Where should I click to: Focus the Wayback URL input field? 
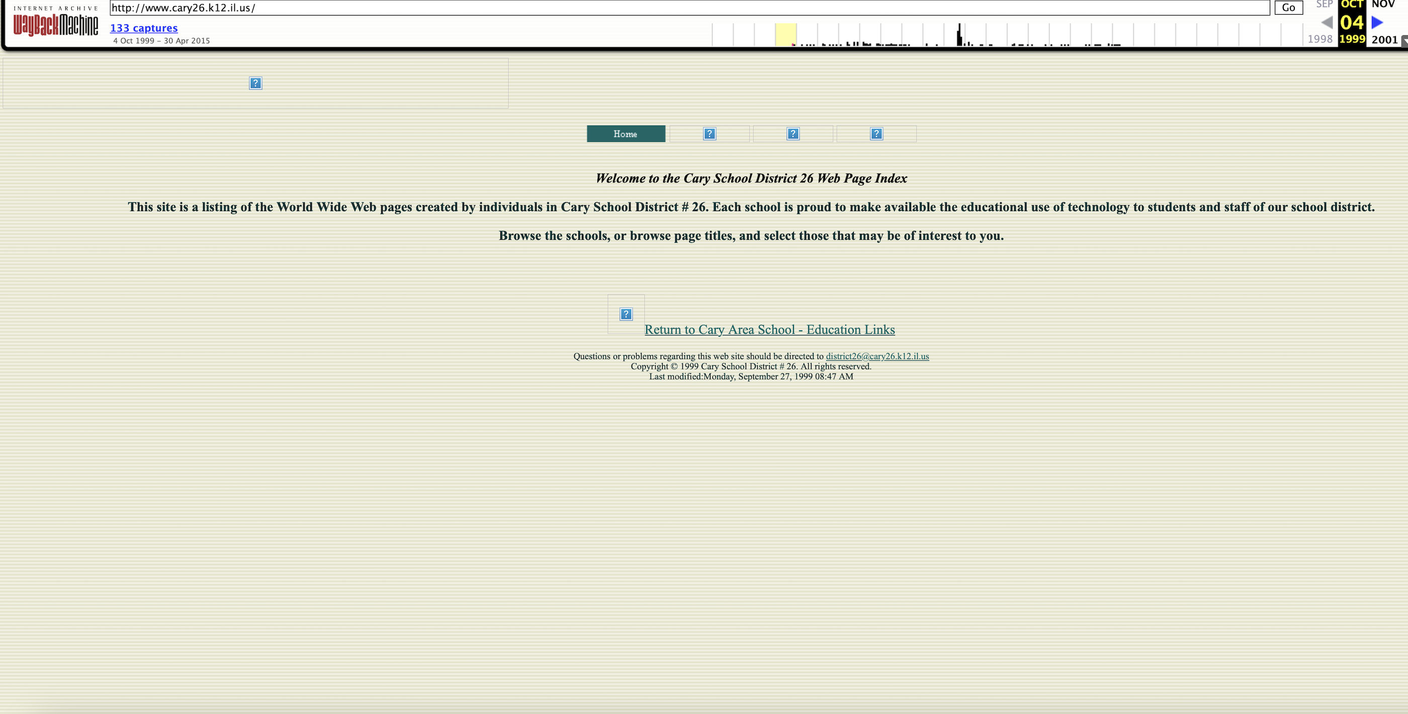[x=689, y=8]
